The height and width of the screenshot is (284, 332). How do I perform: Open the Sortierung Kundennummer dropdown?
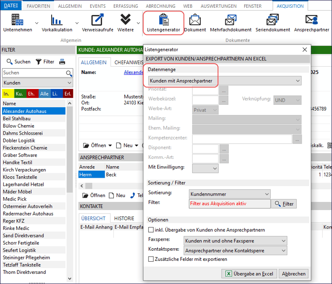pyautogui.click(x=230, y=194)
